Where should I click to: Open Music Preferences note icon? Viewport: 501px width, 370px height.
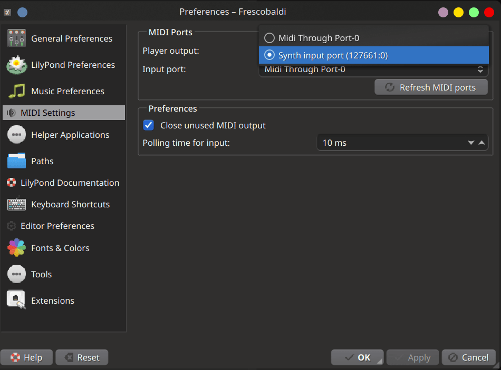16,91
